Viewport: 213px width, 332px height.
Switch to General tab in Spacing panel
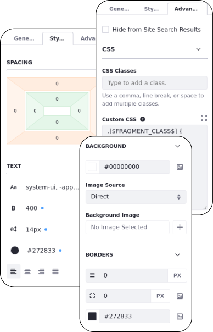pos(24,38)
